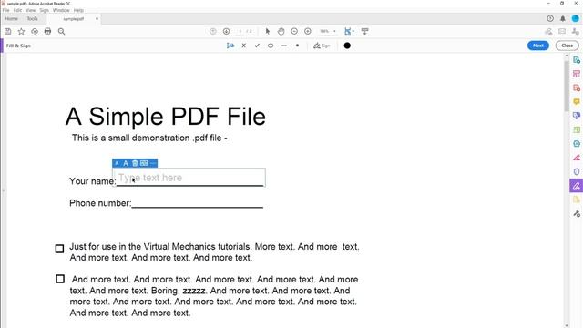Select the Circle shape tool
The width and height of the screenshot is (583, 328).
click(271, 46)
